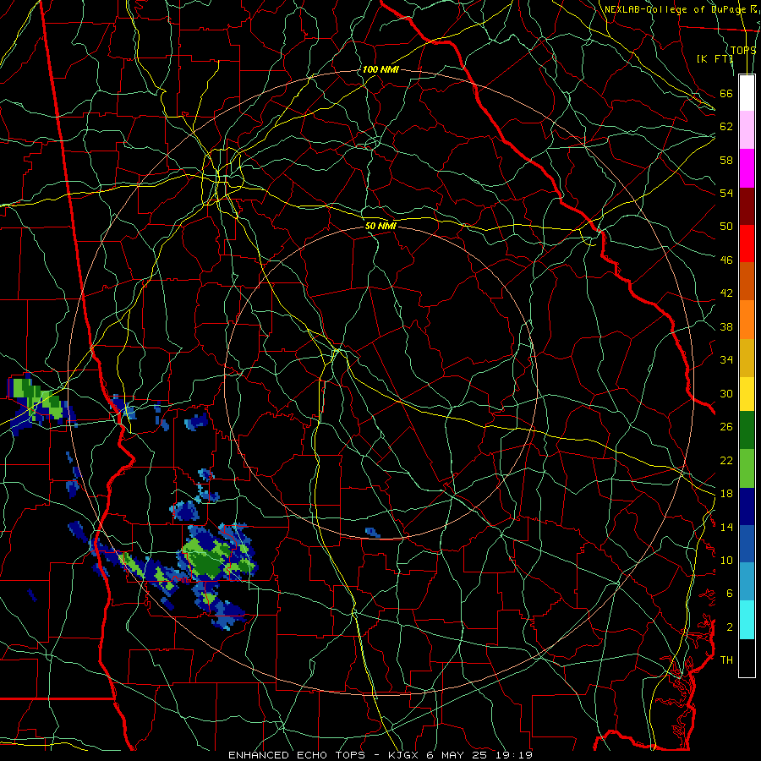Viewport: 761px width, 761px height.
Task: Click the '22' legend value
Action: tap(726, 460)
